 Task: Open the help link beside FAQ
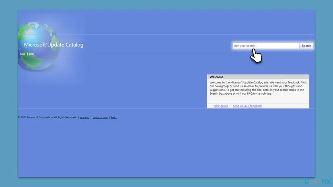32,54
